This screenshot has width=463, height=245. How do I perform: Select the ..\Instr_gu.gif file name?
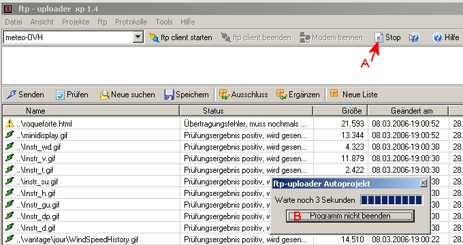[x=38, y=205]
